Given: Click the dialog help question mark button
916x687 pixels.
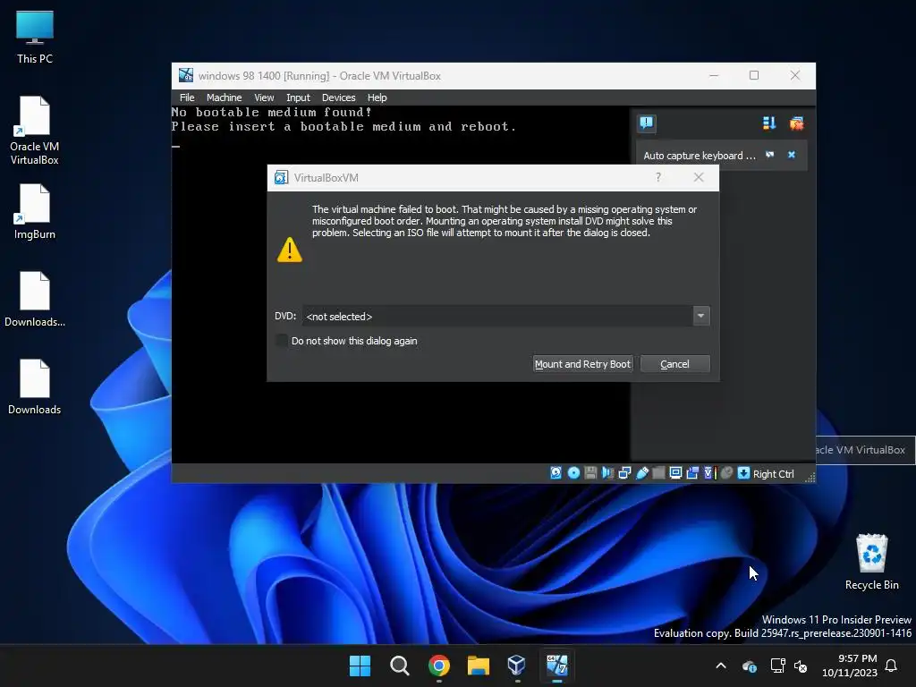Looking at the screenshot, I should tap(658, 177).
